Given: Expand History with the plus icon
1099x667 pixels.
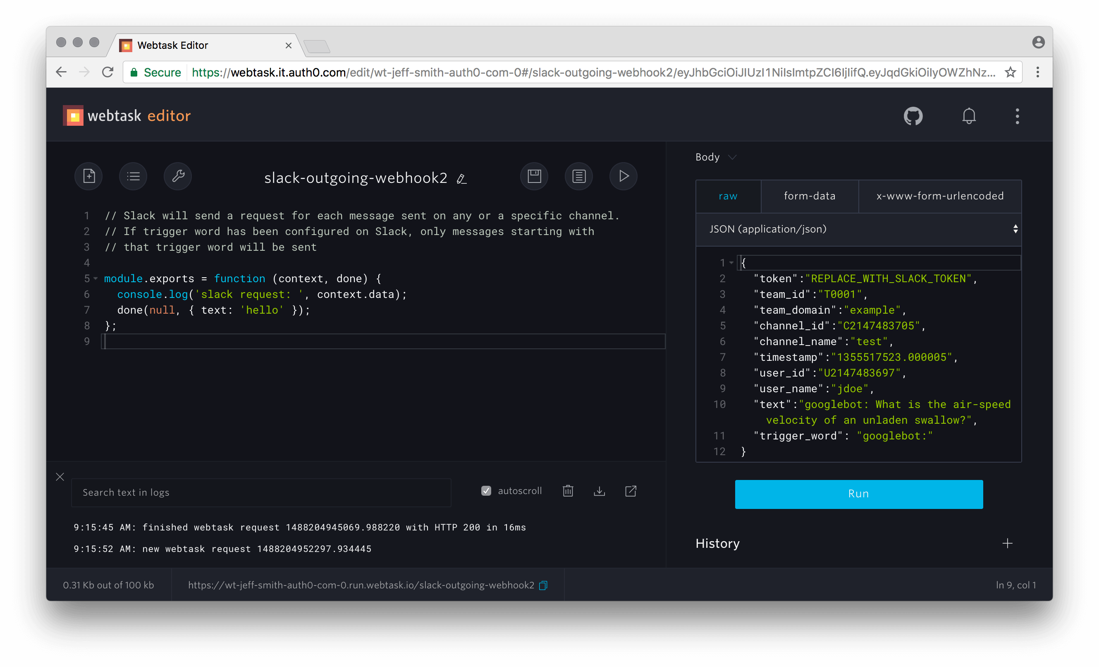Looking at the screenshot, I should click(x=1007, y=543).
